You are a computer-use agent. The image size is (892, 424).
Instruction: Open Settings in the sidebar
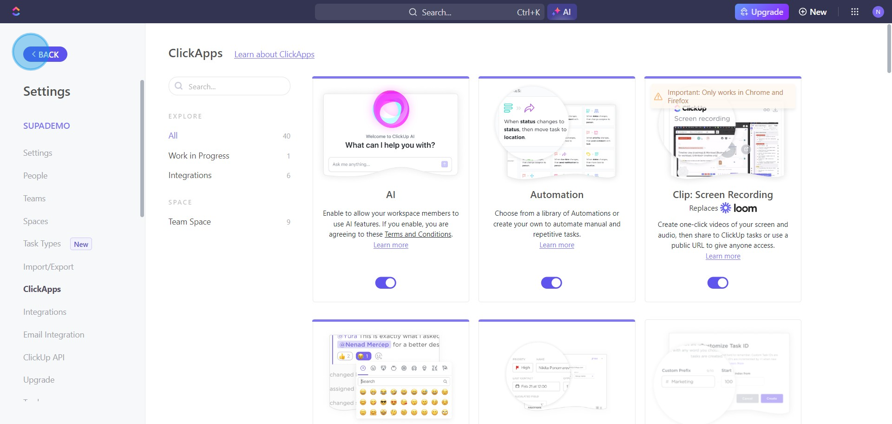point(38,153)
